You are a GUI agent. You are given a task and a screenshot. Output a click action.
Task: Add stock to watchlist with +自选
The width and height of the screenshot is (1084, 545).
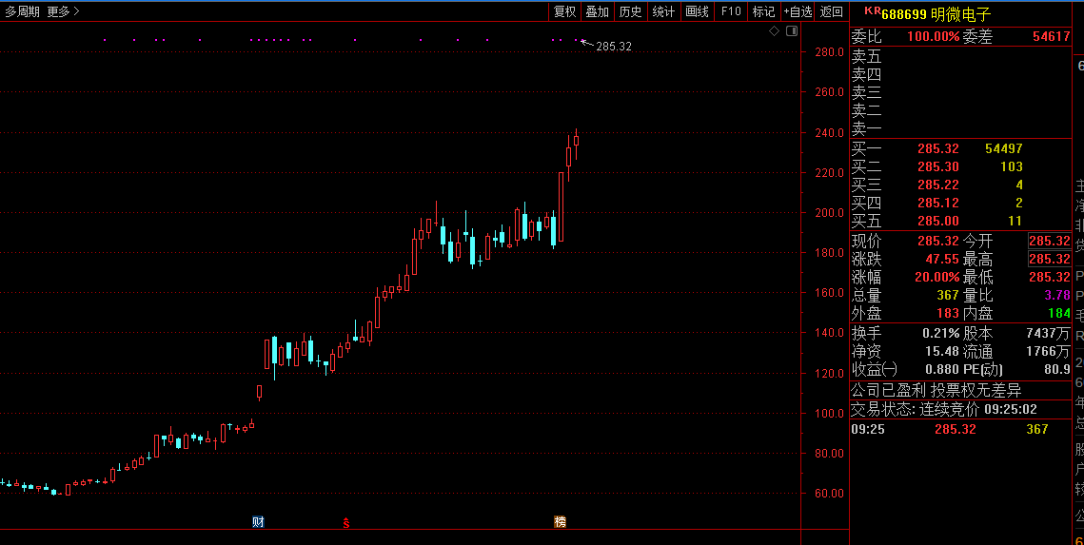(798, 11)
